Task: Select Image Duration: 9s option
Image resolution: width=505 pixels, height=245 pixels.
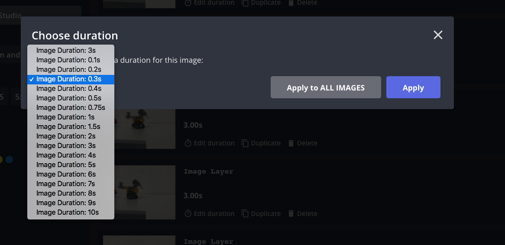Action: [x=71, y=203]
